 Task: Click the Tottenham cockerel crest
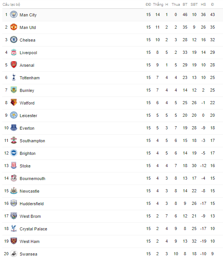click(14, 77)
